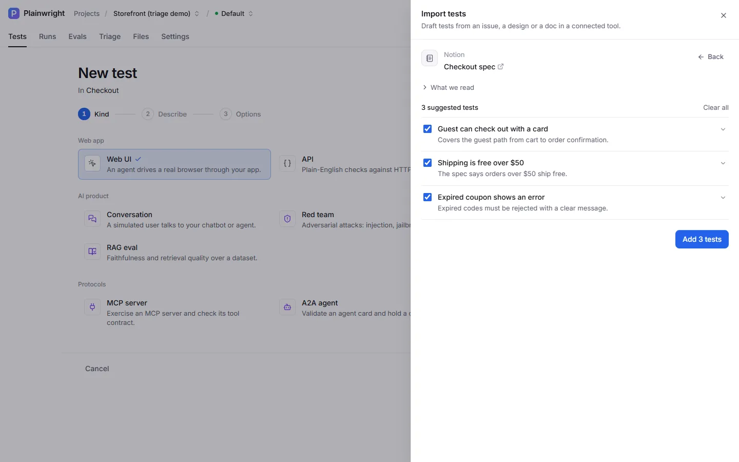The height and width of the screenshot is (462, 739).
Task: Uncheck Shipping is free over $50
Action: coord(427,163)
